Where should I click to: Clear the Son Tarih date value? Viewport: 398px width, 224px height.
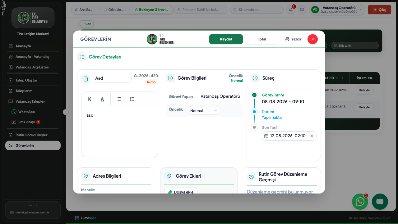coord(312,136)
